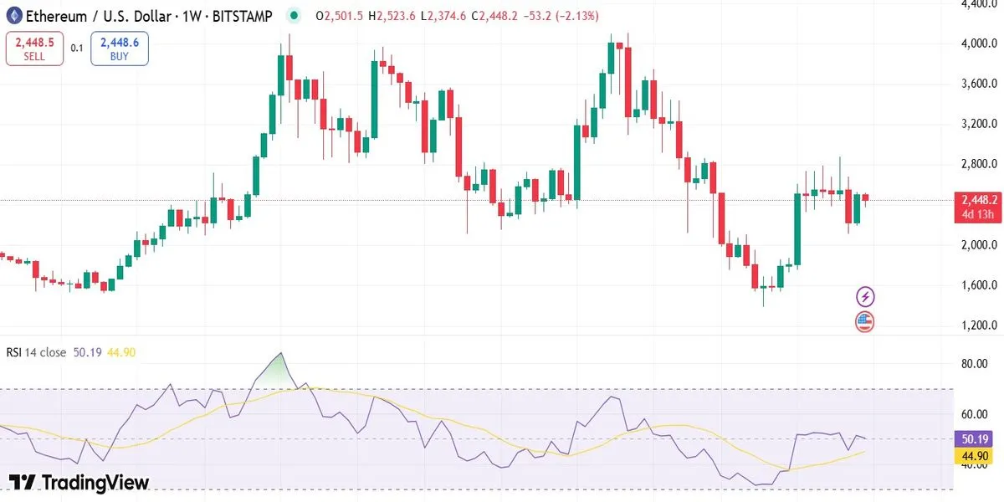
Task: Open the BITSTAMP exchange selector
Action: (240, 15)
